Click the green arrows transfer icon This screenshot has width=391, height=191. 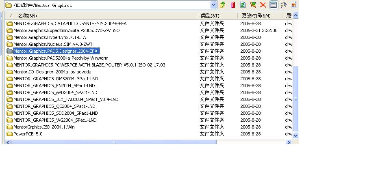point(253,5)
